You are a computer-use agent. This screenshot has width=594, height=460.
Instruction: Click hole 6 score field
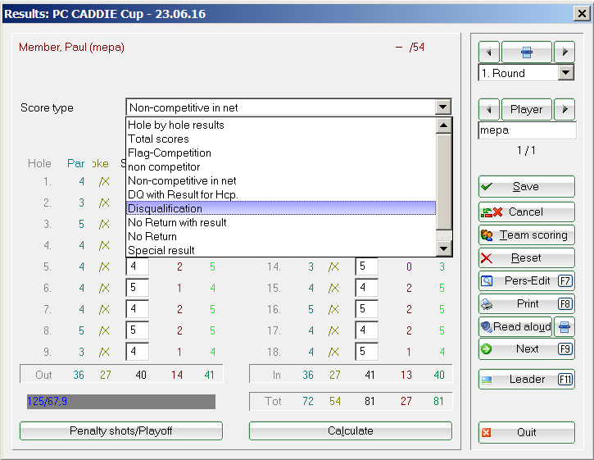[137, 288]
